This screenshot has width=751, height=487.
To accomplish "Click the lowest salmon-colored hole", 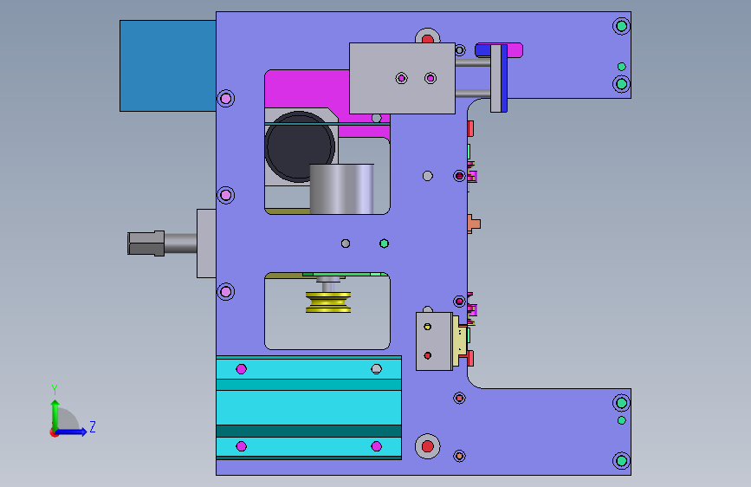I will pos(459,457).
